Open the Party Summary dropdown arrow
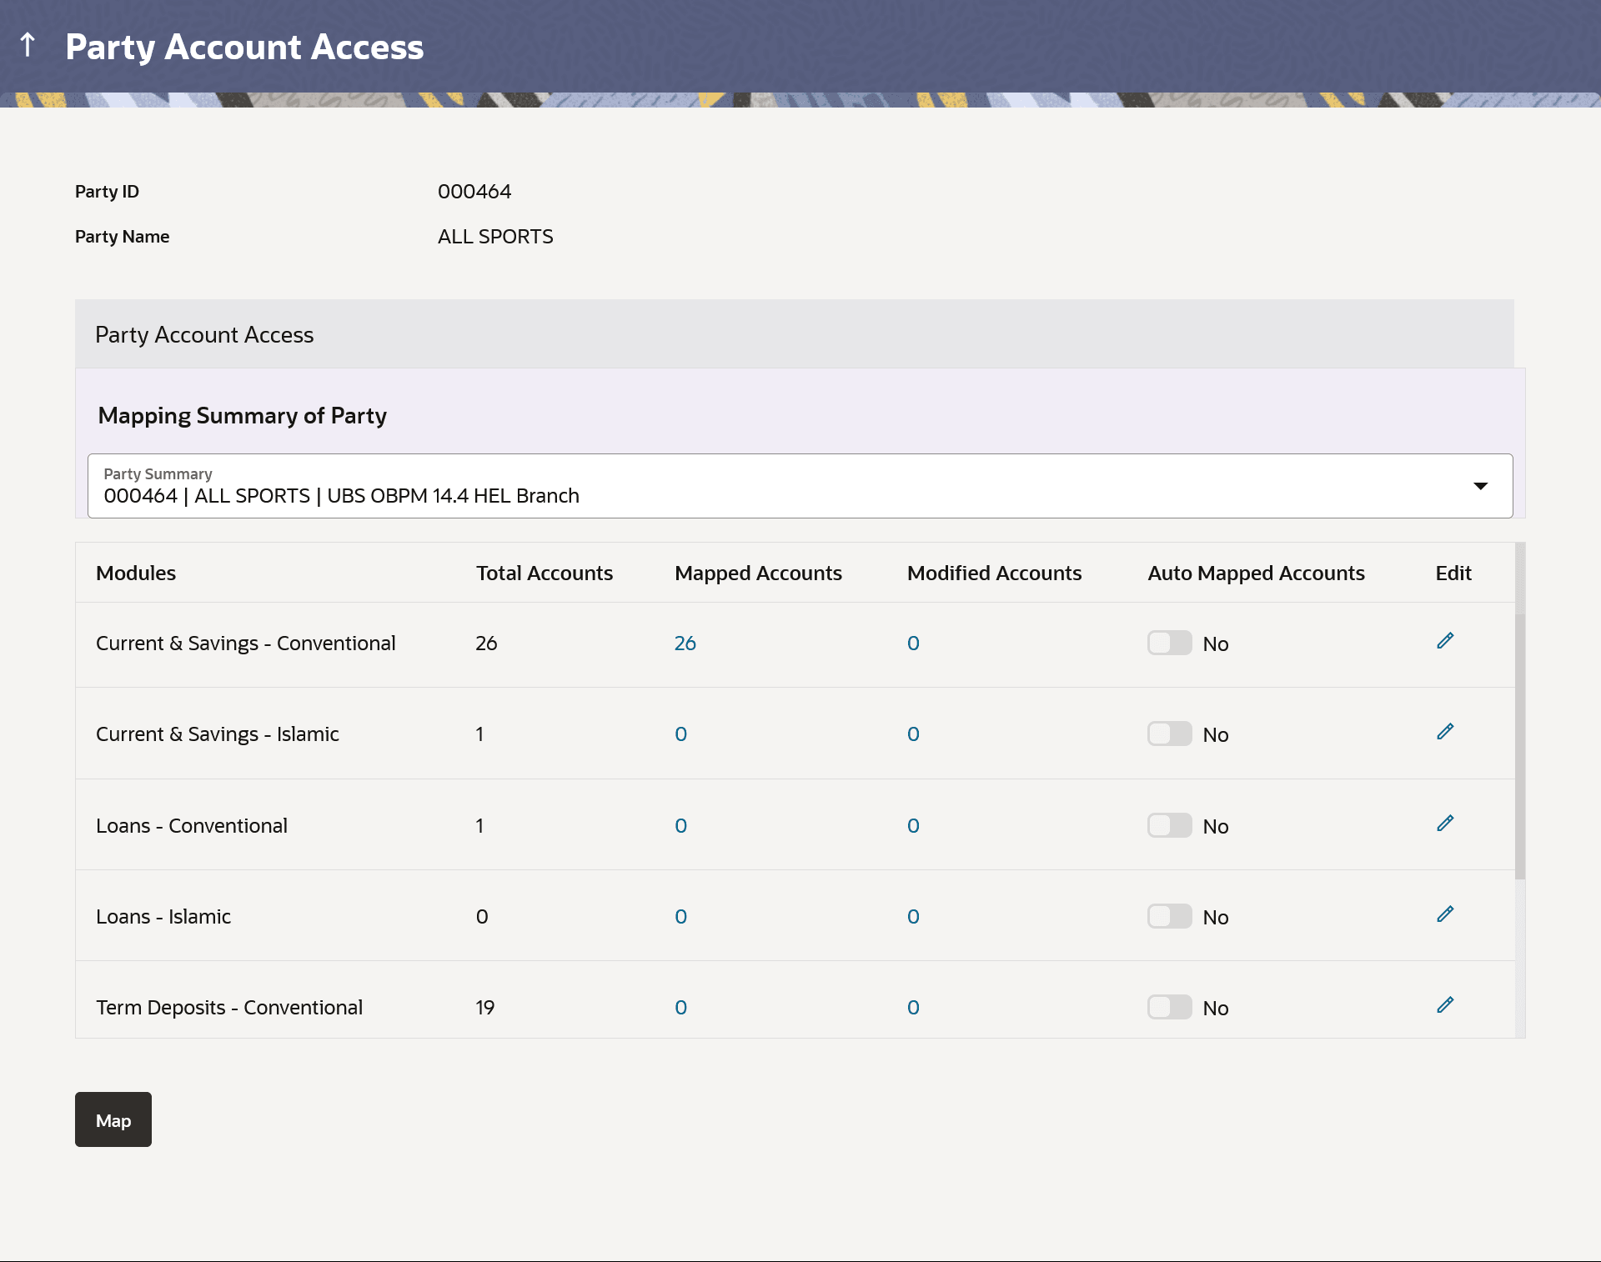 [x=1480, y=486]
